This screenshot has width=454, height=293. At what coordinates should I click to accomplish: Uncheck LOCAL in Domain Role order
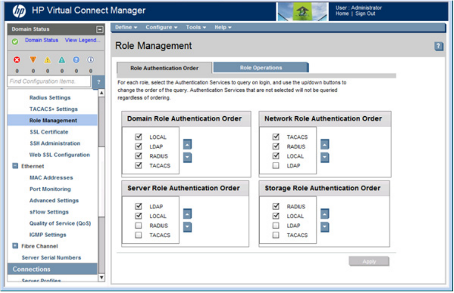coord(139,137)
